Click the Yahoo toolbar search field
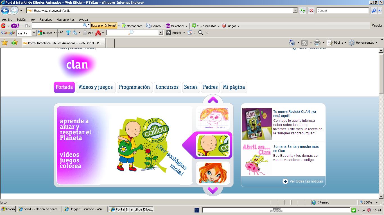 pos(58,25)
